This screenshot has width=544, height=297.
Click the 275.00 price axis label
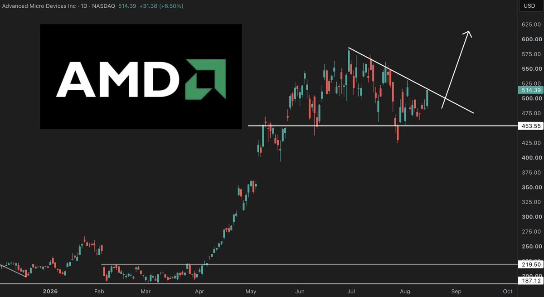click(532, 232)
